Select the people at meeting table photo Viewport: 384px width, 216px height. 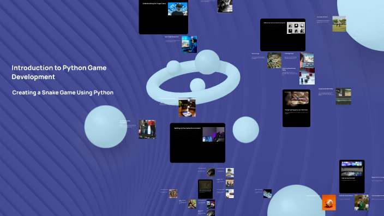[x=230, y=183]
